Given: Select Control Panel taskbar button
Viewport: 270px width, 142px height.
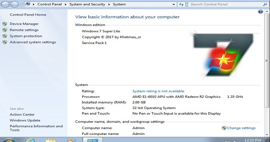Looking at the screenshot, I should point(93,140).
